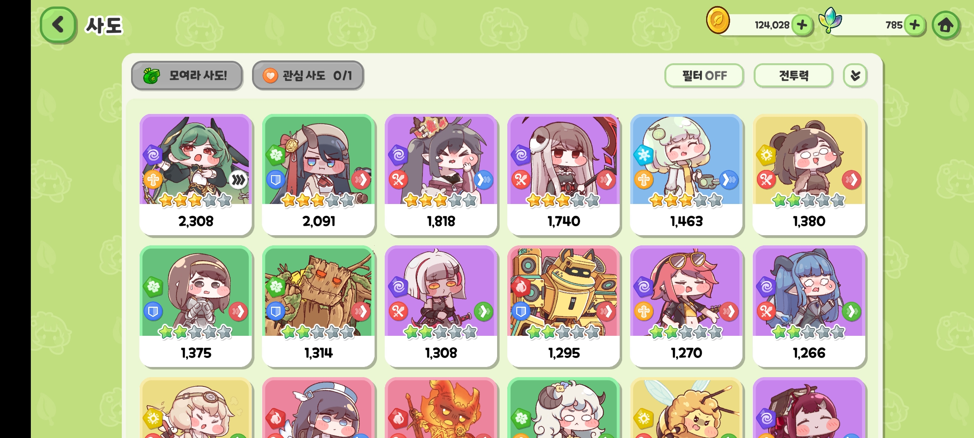Select the horned character card with 2,091 power

click(x=318, y=175)
